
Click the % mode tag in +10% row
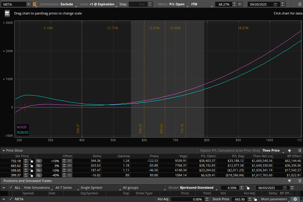tap(39, 161)
